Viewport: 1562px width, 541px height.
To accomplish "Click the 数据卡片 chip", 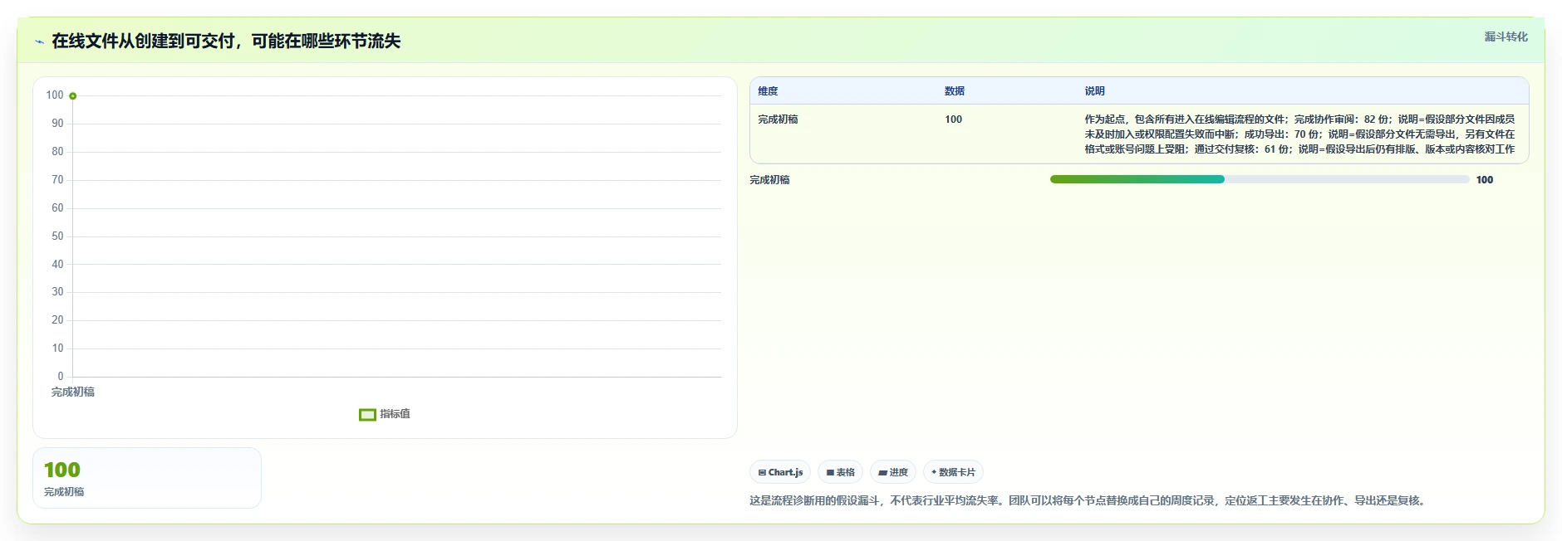I will click(x=953, y=472).
